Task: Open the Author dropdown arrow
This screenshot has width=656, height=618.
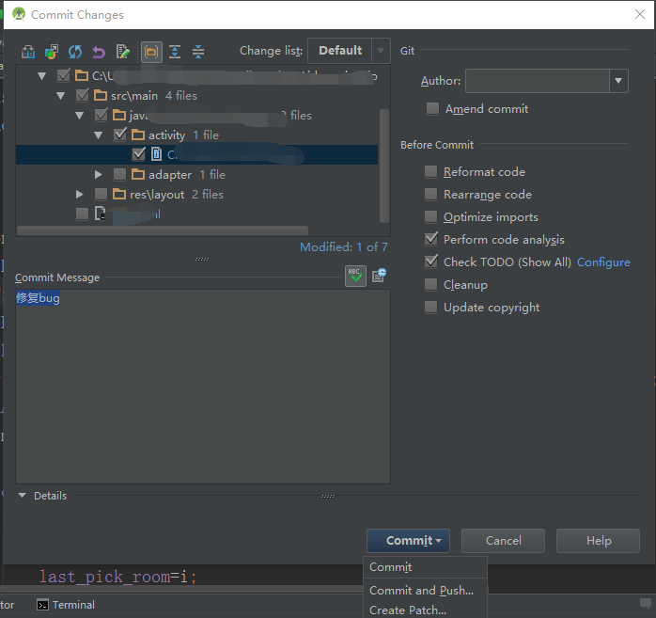Action: [618, 81]
